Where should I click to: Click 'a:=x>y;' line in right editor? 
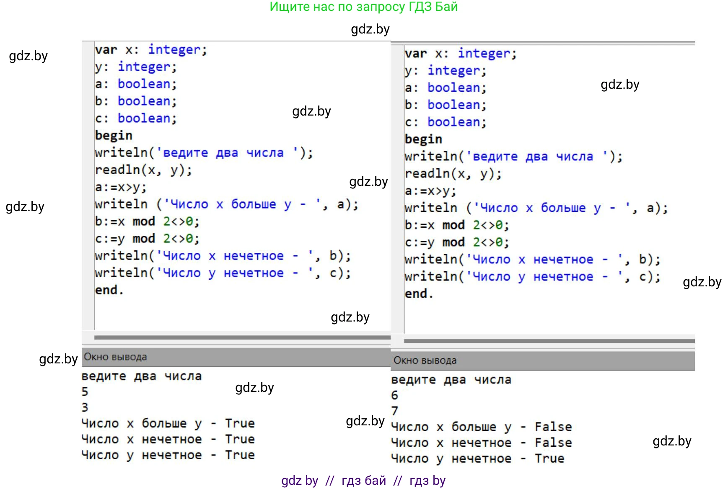pos(430,191)
